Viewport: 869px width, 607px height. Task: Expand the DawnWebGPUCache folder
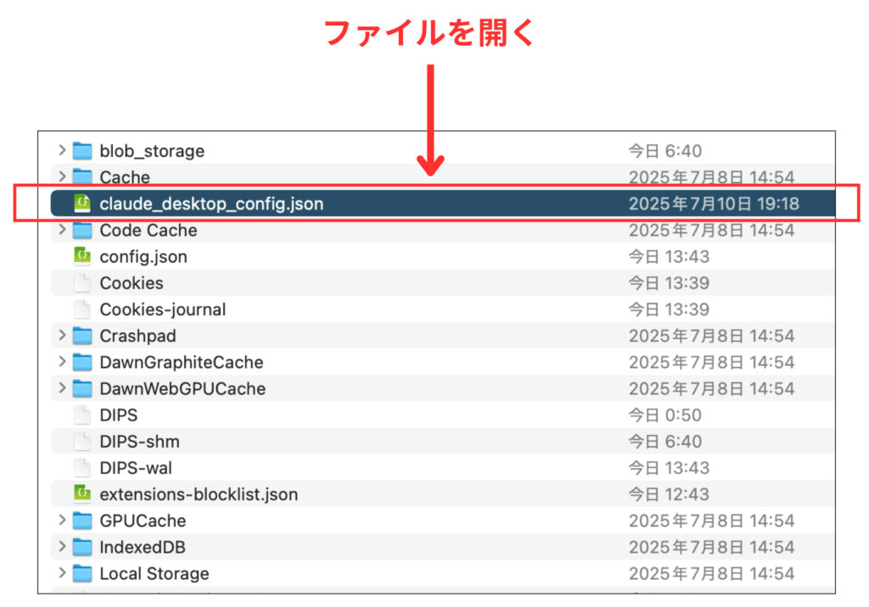pyautogui.click(x=62, y=388)
